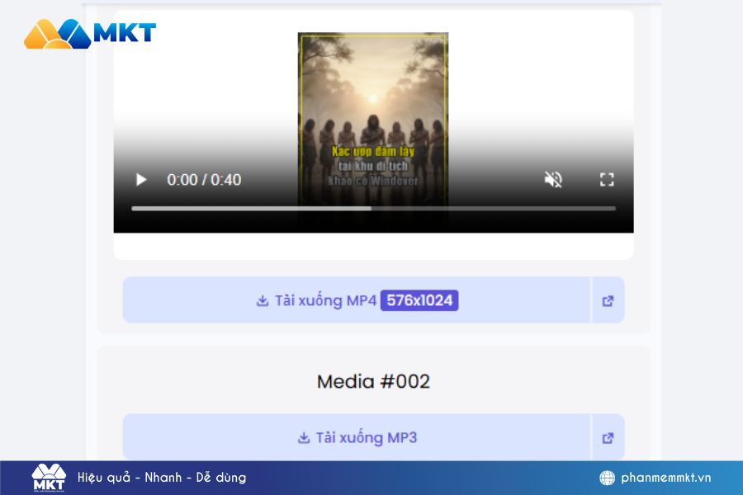Click the Tải xuống MP3 button text

[x=366, y=437]
